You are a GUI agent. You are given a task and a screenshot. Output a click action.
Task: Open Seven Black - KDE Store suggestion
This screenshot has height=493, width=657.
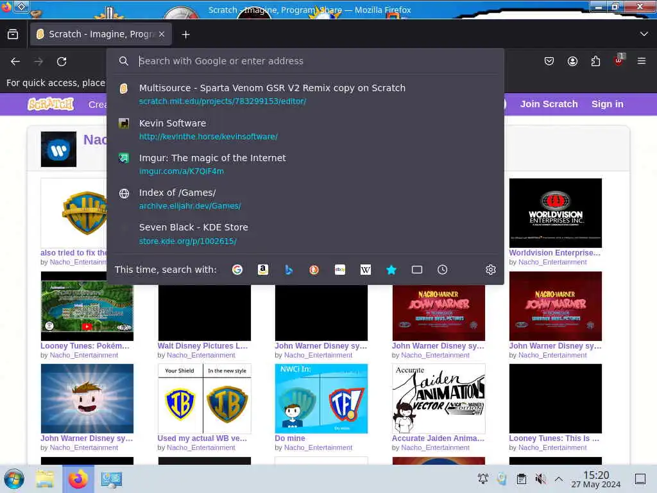[305, 234]
